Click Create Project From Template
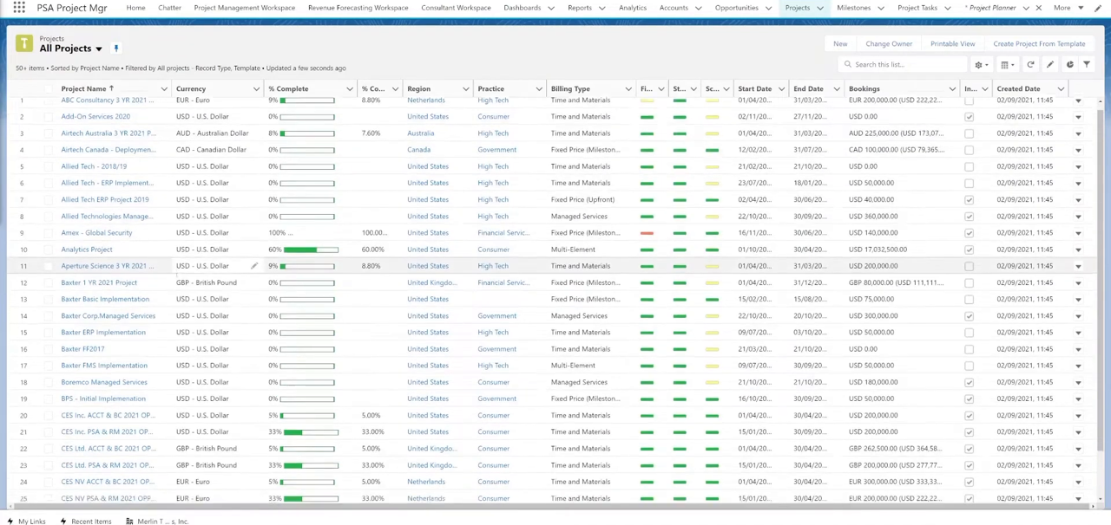The height and width of the screenshot is (525, 1111). (1039, 44)
